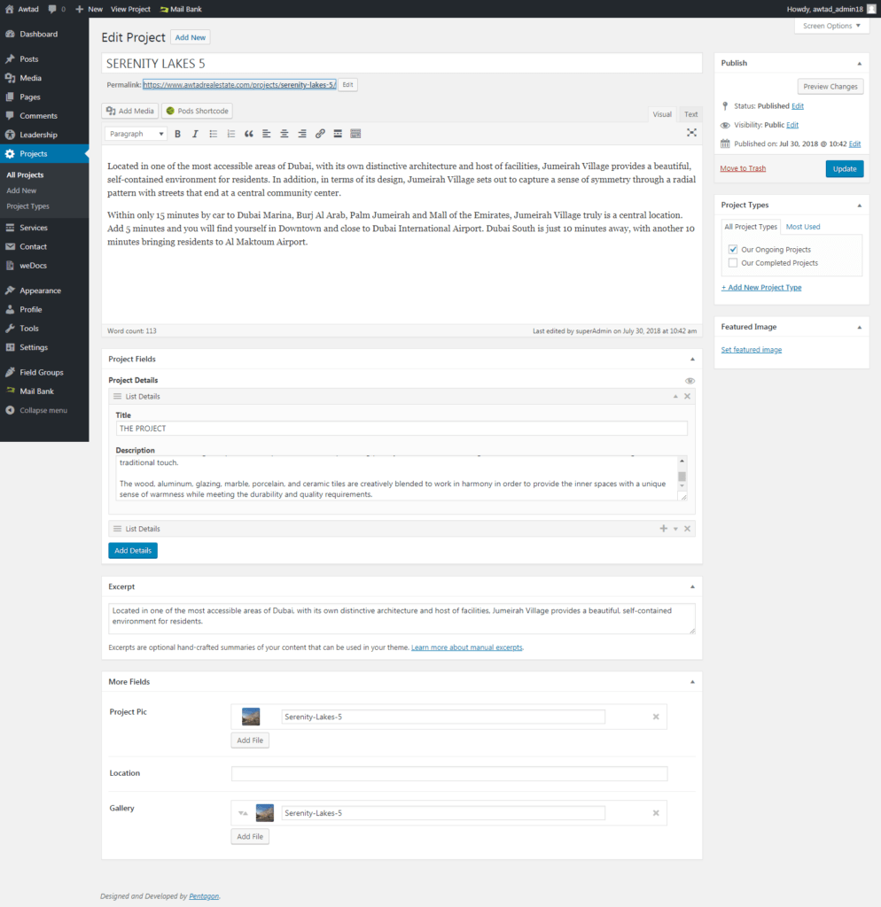Apply italic formatting from the toolbar

(195, 133)
